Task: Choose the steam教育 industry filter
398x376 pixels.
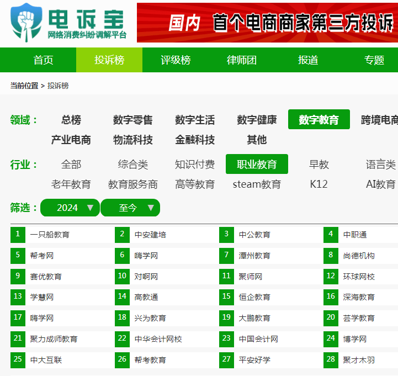Action: [257, 184]
